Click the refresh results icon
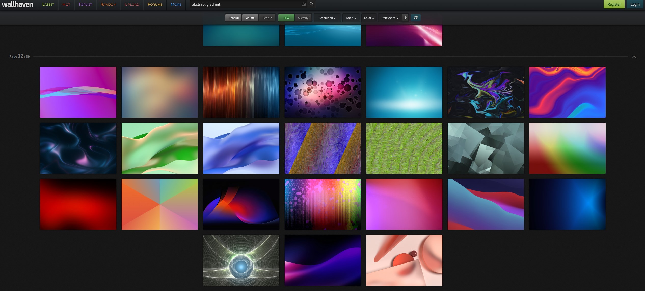Image resolution: width=645 pixels, height=291 pixels. [415, 18]
